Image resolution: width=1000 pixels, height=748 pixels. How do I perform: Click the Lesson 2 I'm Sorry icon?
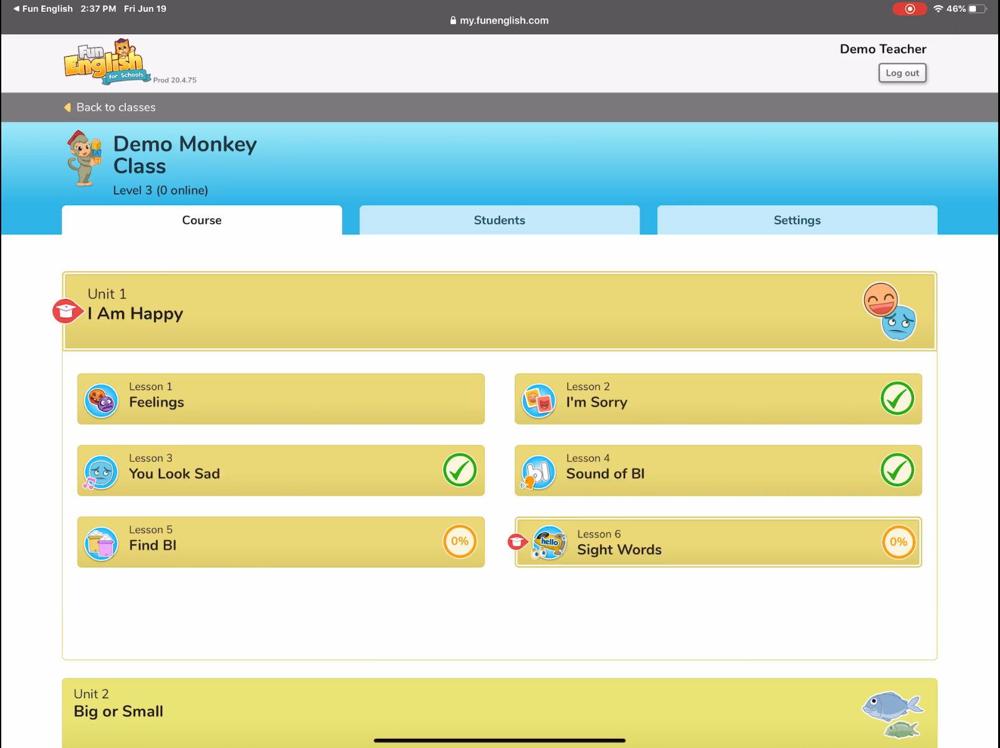click(539, 401)
